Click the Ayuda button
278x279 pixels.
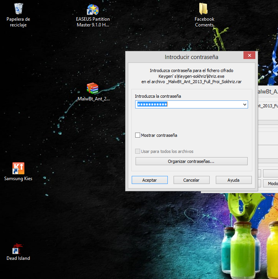coord(233,180)
